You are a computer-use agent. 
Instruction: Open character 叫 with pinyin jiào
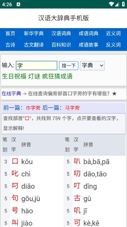click(15, 223)
